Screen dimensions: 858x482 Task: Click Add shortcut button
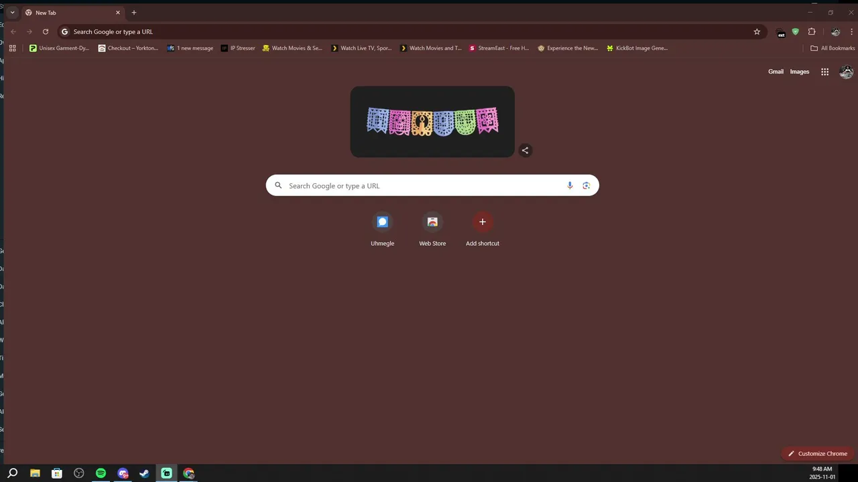pyautogui.click(x=483, y=229)
